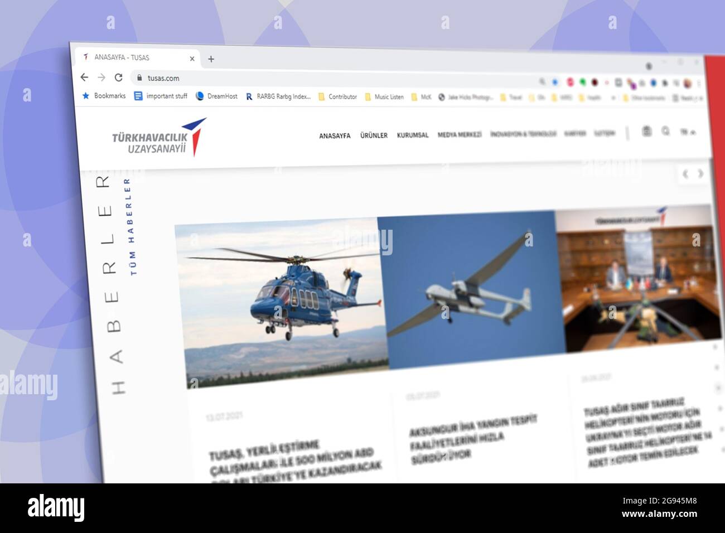Open the TR language dropdown
The width and height of the screenshot is (725, 533).
[x=687, y=132]
